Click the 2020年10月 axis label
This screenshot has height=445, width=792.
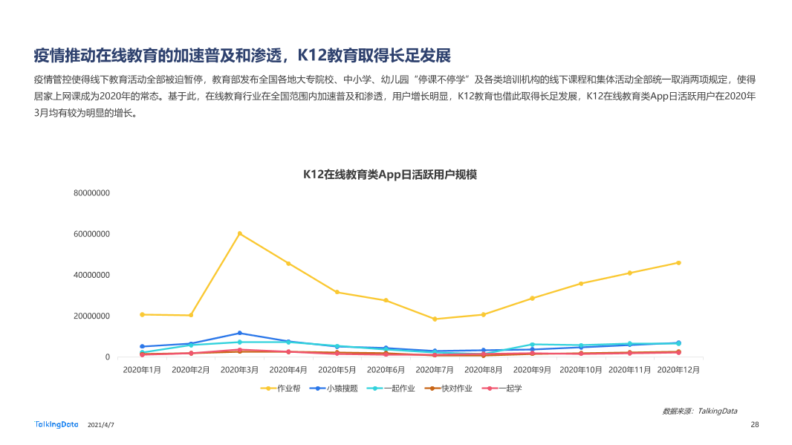click(x=581, y=370)
